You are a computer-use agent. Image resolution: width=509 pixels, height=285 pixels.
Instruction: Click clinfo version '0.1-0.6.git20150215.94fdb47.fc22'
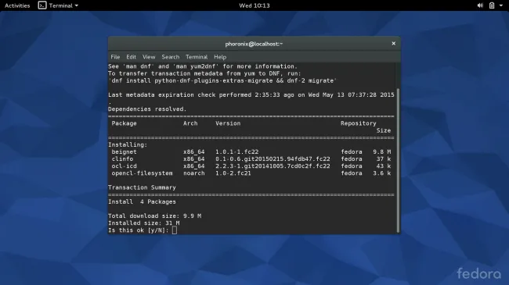(x=273, y=159)
